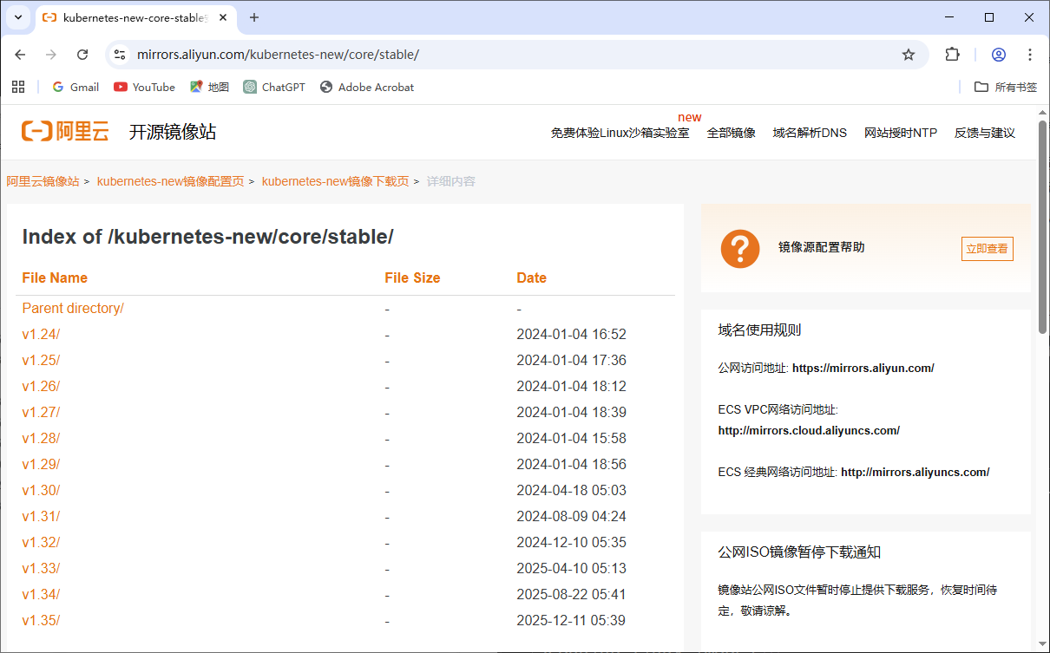View site information icon in address bar
1050x653 pixels.
pos(121,55)
